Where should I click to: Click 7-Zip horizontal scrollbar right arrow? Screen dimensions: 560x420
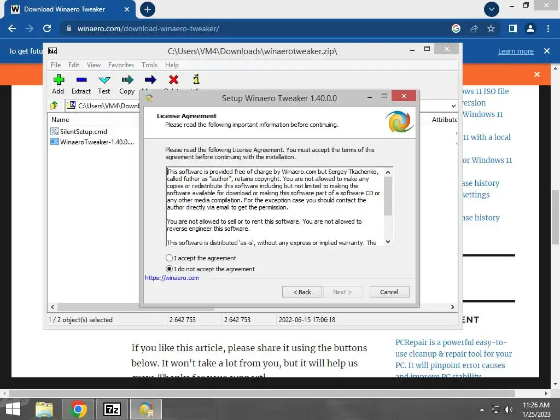452,307
